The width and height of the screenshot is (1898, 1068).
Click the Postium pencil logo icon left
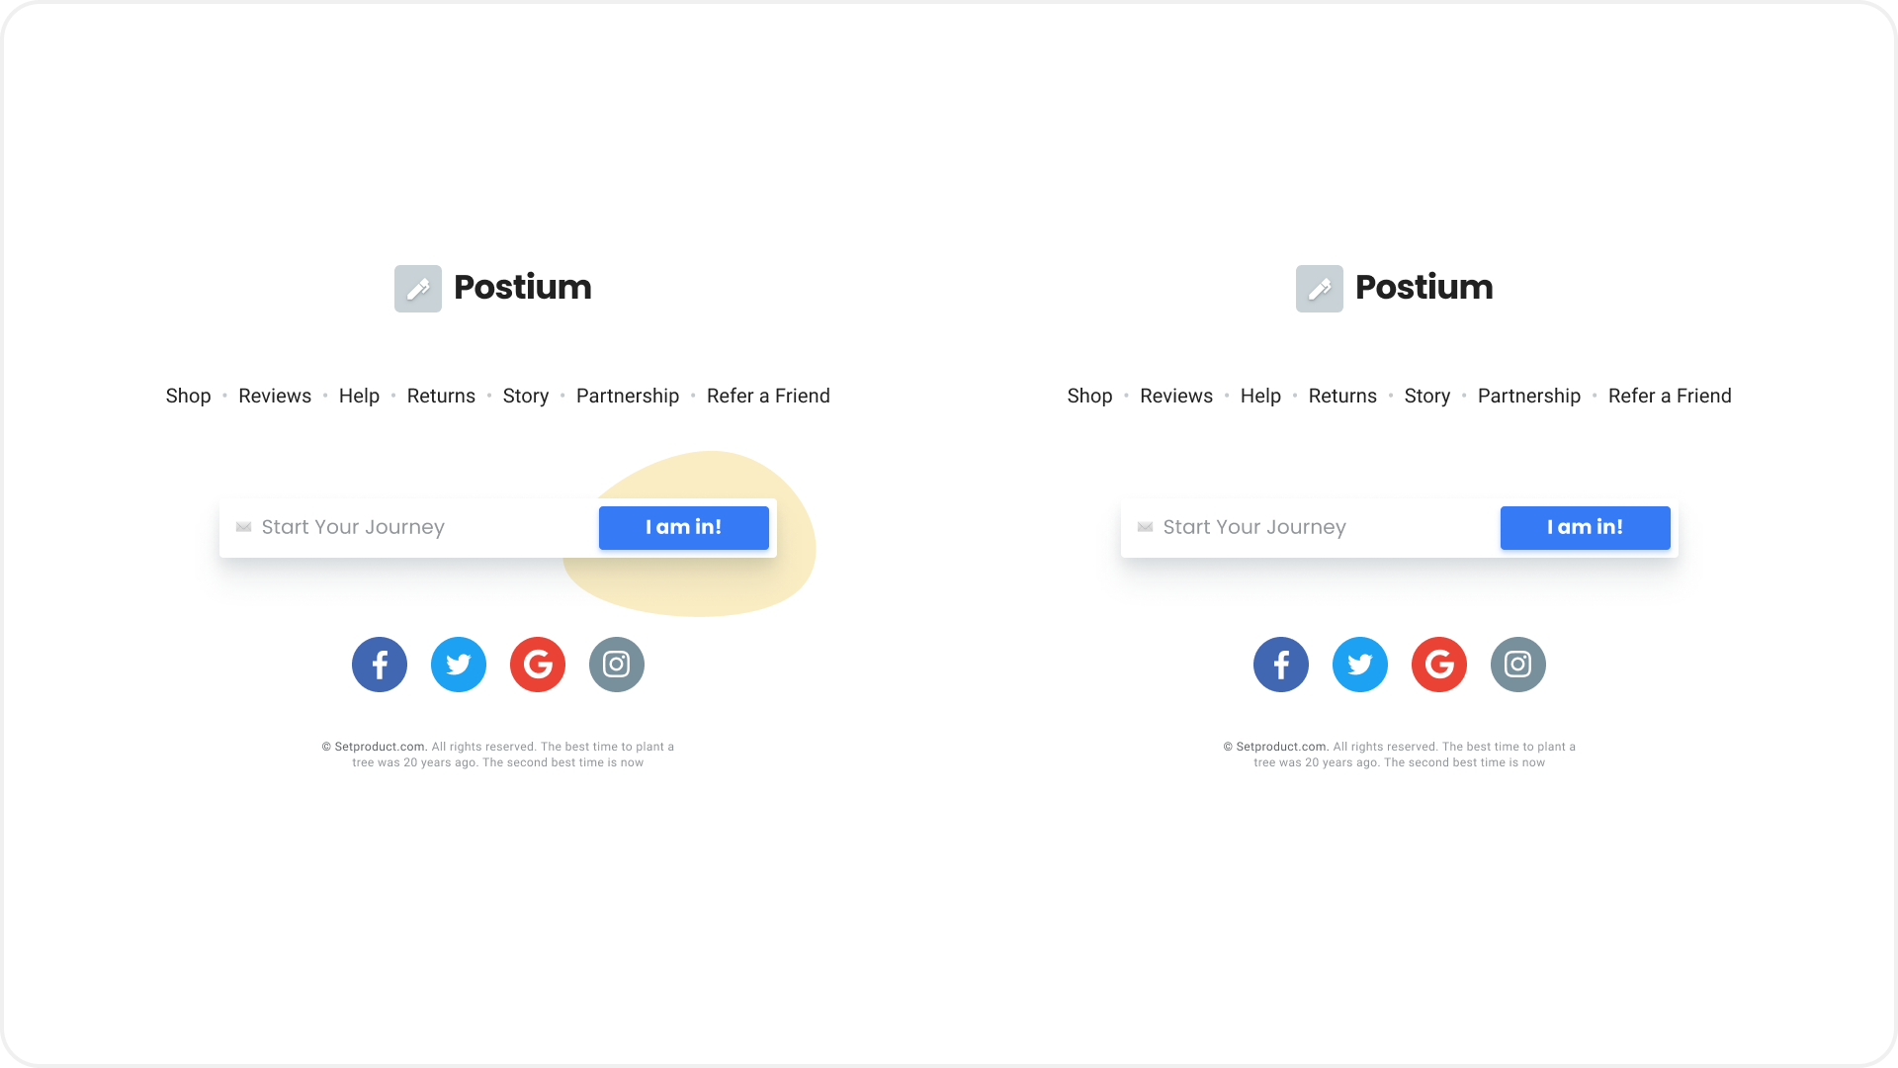point(417,288)
